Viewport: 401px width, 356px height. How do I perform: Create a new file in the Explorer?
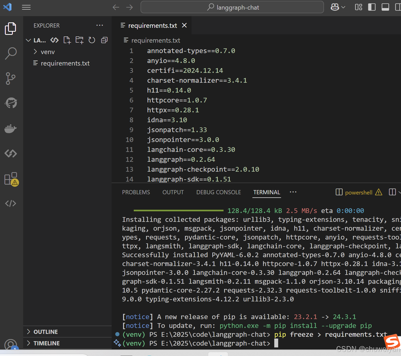click(x=67, y=40)
